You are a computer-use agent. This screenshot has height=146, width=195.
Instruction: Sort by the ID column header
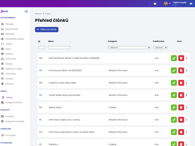39,41
